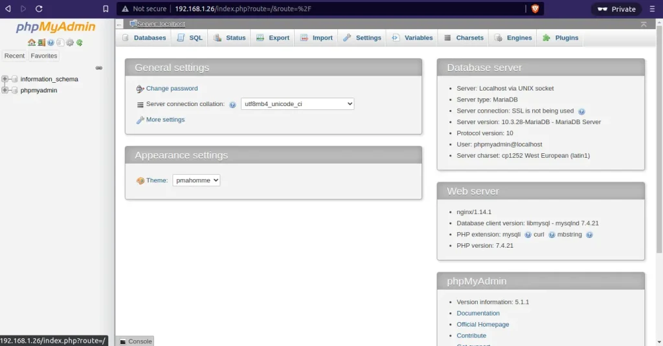Click the phpMyAdmin logo
Screen dimensions: 663x346
pyautogui.click(x=56, y=27)
